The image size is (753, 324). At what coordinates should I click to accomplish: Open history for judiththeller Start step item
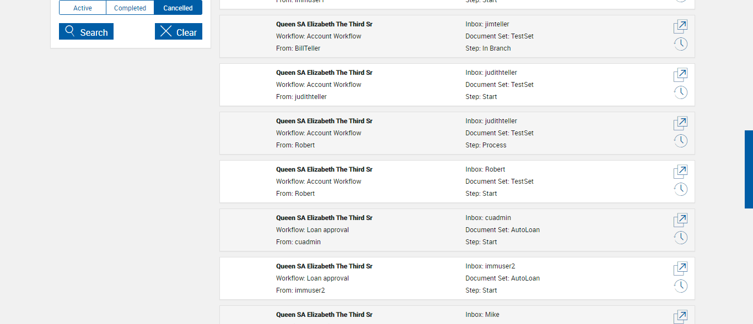coord(680,92)
